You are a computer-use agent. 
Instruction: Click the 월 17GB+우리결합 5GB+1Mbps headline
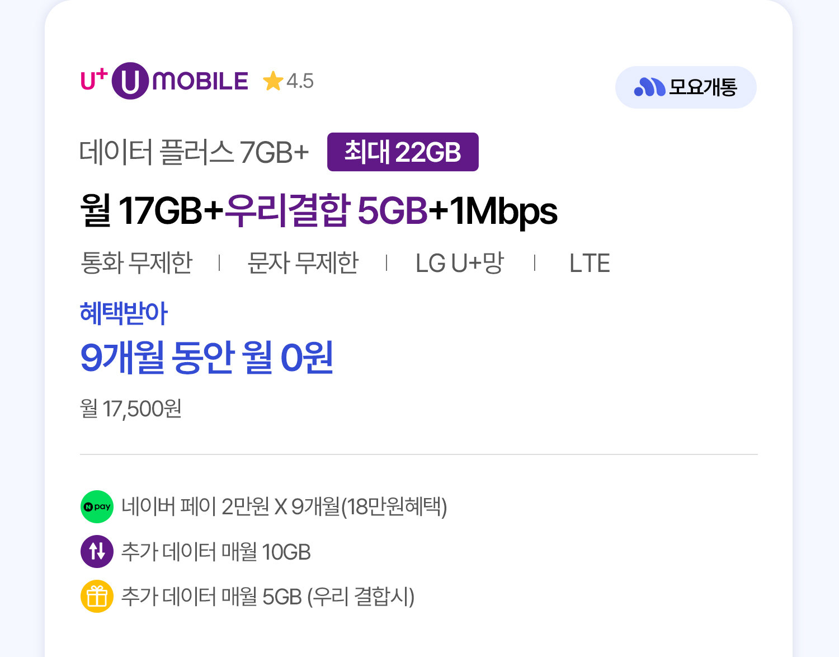(x=319, y=211)
